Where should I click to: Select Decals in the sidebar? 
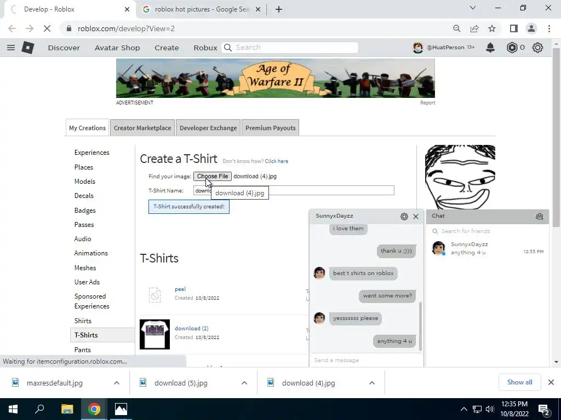click(84, 196)
